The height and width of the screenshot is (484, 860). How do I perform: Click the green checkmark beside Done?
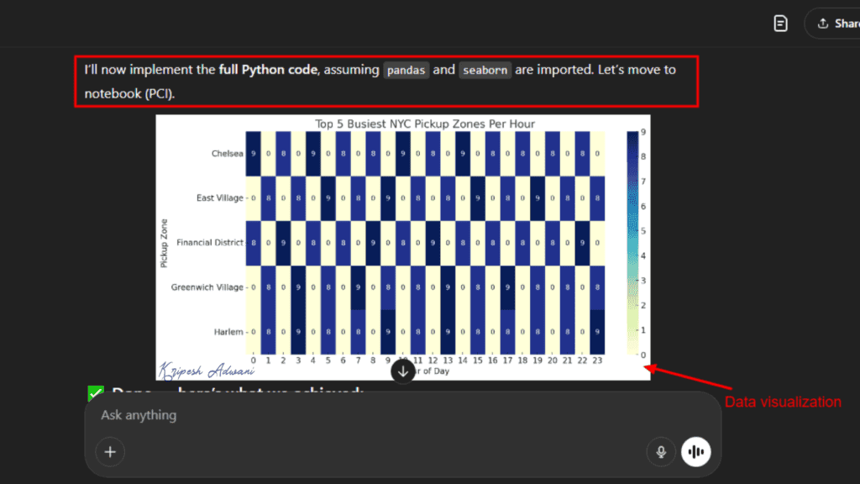coord(95,393)
